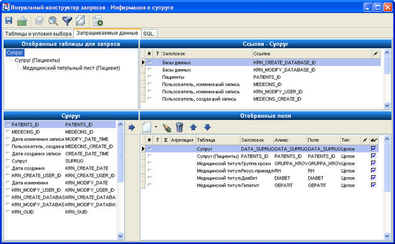Select KRN_CREATE_DATABASE_ID link row
Image resolution: width=395 pixels, height=244 pixels.
[x=263, y=63]
